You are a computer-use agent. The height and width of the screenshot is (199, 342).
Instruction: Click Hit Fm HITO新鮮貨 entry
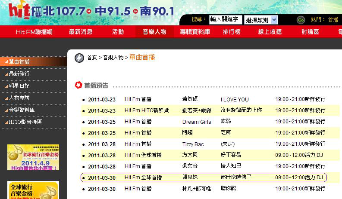[147, 110]
